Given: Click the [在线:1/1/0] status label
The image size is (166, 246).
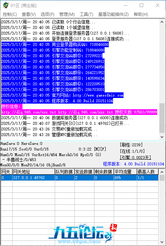Looking at the screenshot, I should (132, 151).
